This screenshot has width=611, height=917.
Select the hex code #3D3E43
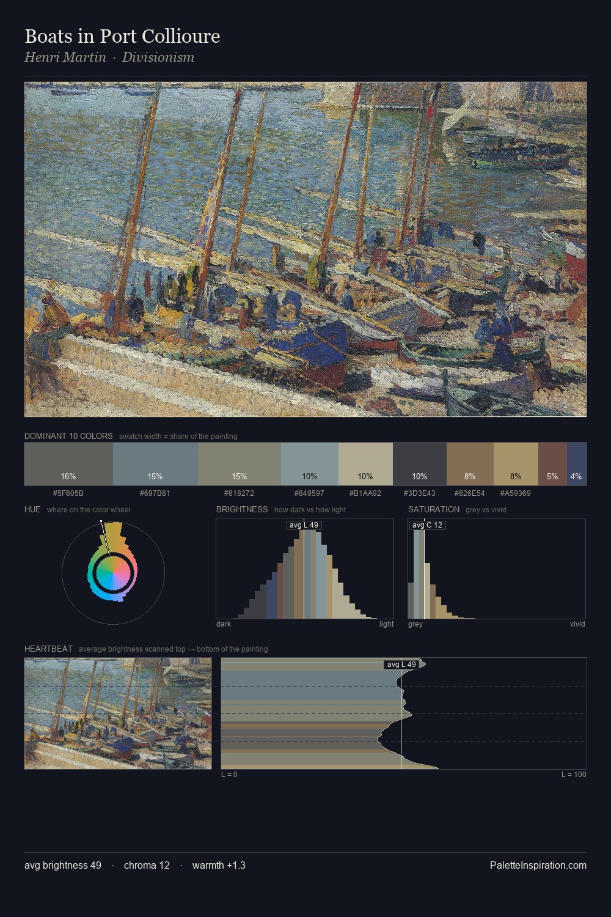420,493
